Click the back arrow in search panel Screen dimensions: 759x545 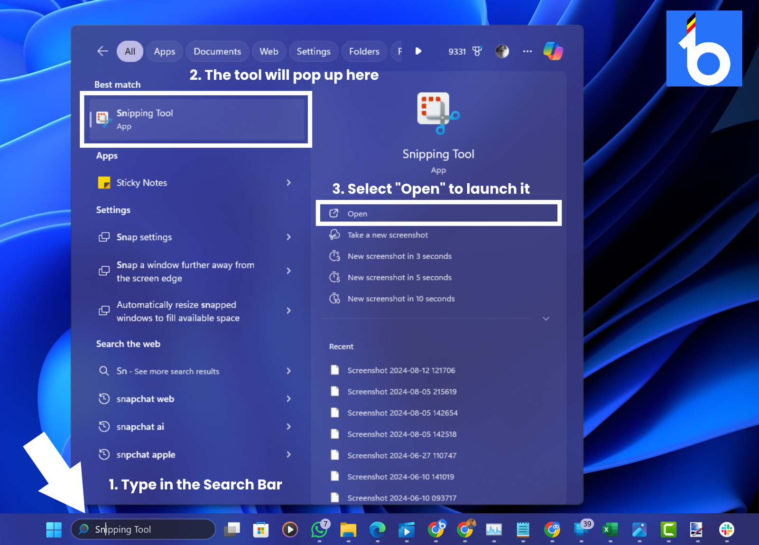click(x=102, y=51)
